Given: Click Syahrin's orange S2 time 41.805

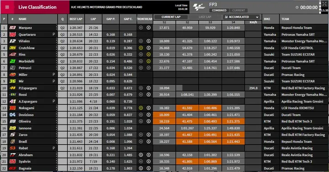Looking at the screenshot, I should click(x=187, y=161).
